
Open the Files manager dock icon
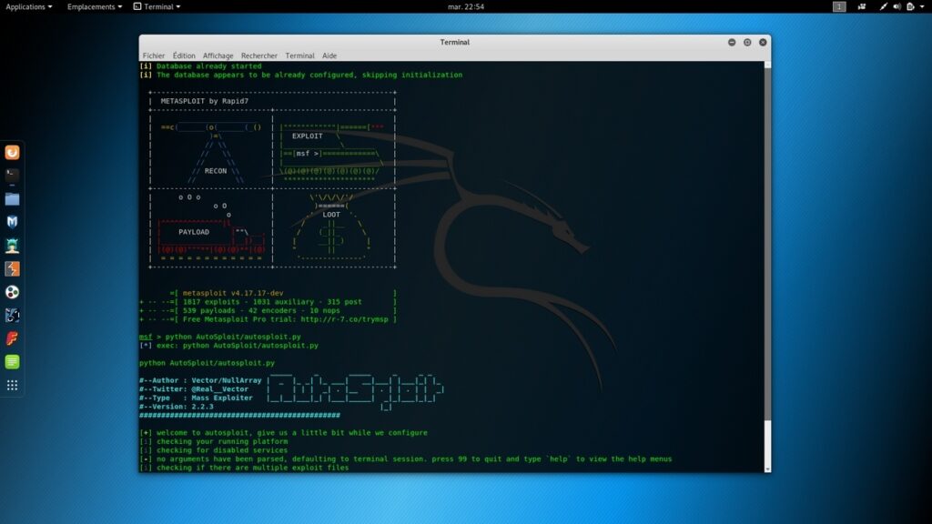pos(12,197)
